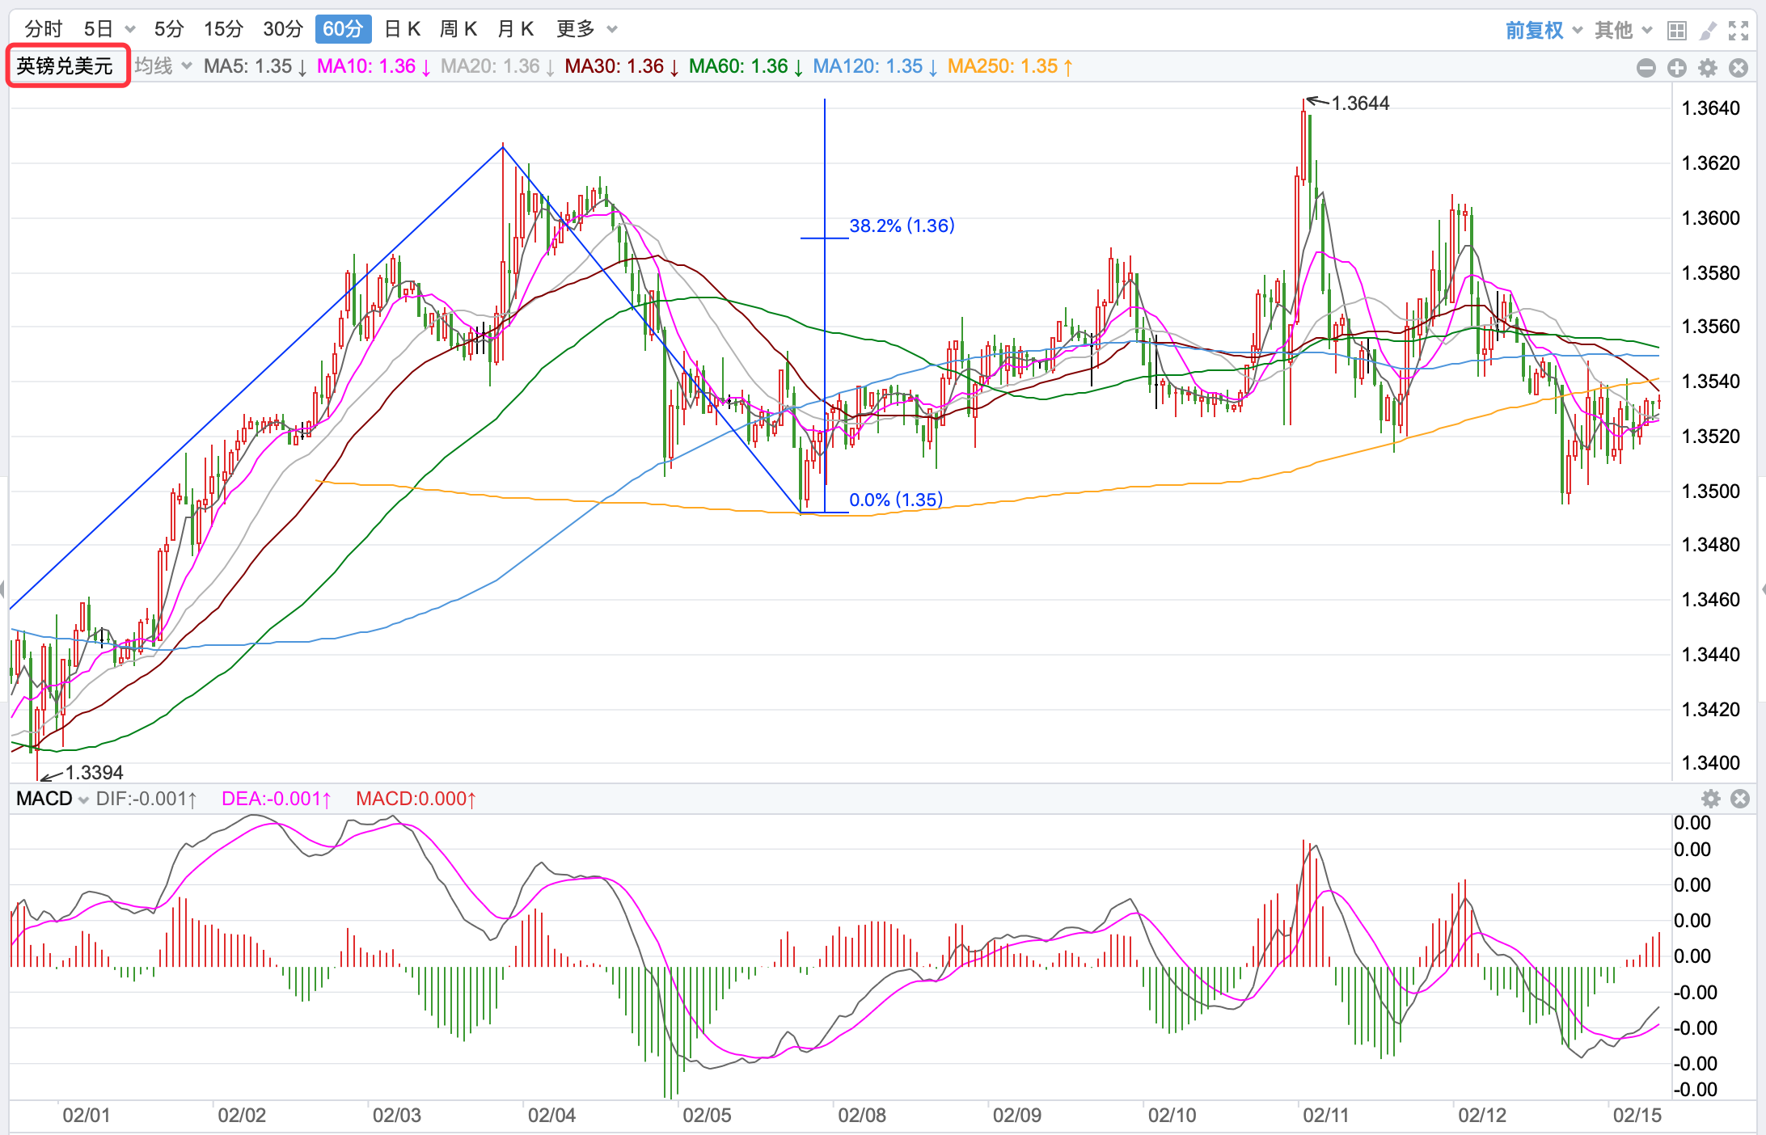
Task: Enter fullscreen chart mode
Action: pos(1739,31)
